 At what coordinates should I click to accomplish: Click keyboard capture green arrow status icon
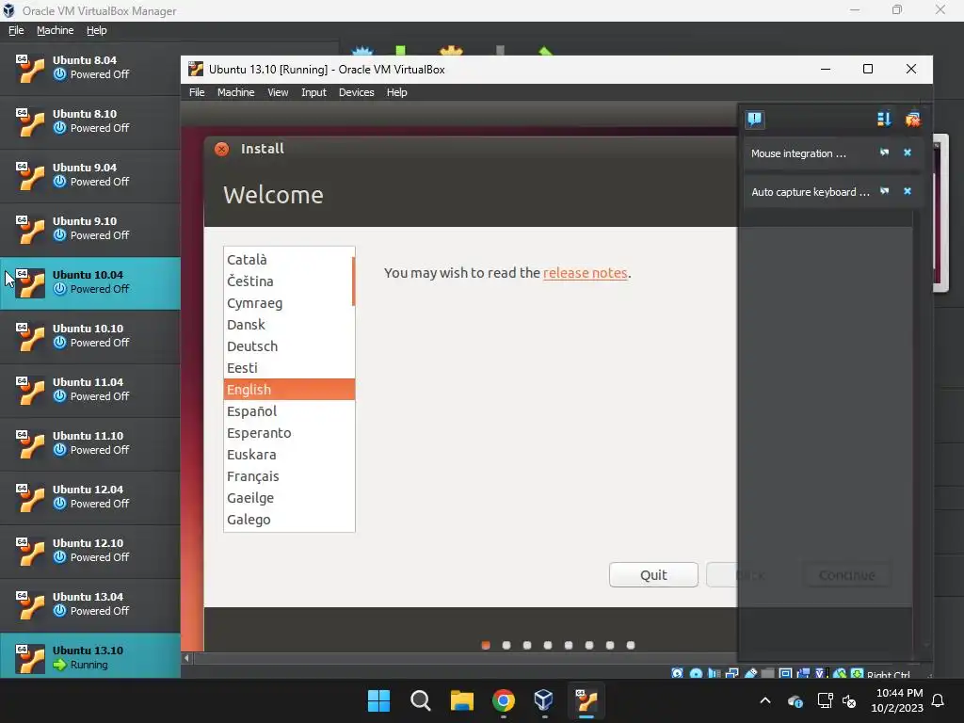click(857, 674)
